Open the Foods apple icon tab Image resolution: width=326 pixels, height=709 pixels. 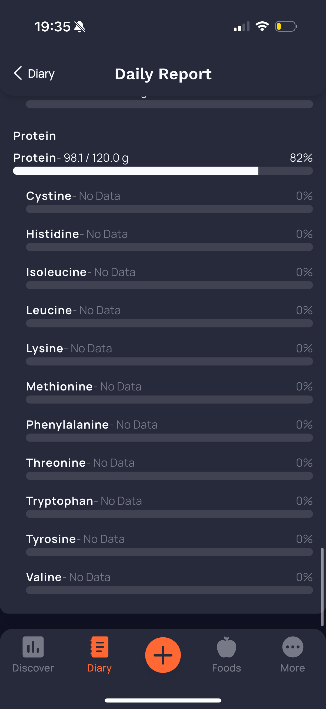(226, 647)
